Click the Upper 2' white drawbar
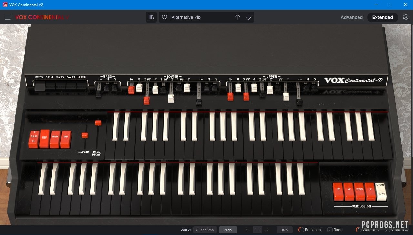The height and width of the screenshot is (235, 413). coord(270,90)
